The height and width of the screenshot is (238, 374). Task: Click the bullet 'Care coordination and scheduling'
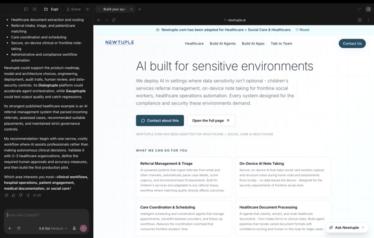point(39,37)
